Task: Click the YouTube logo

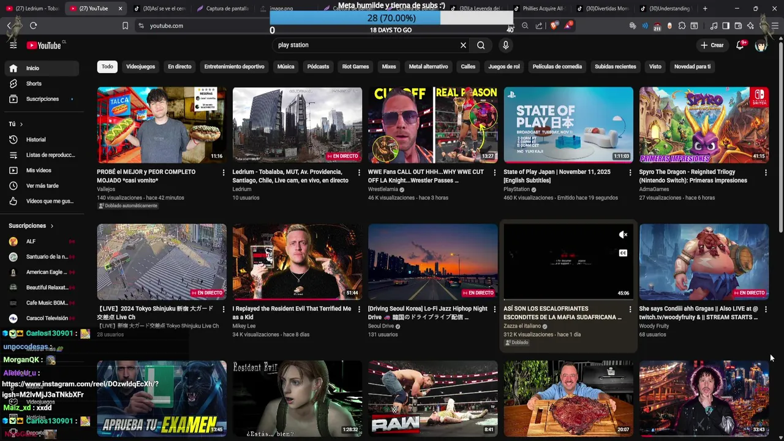Action: [x=44, y=45]
